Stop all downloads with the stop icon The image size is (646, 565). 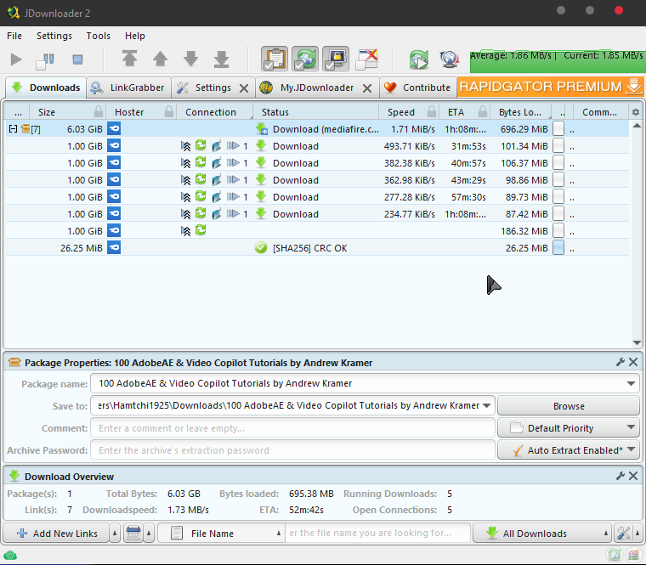pos(77,59)
